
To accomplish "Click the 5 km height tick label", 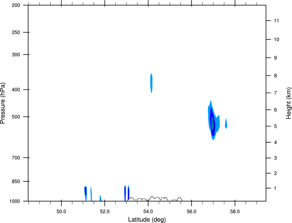I will tap(276, 126).
